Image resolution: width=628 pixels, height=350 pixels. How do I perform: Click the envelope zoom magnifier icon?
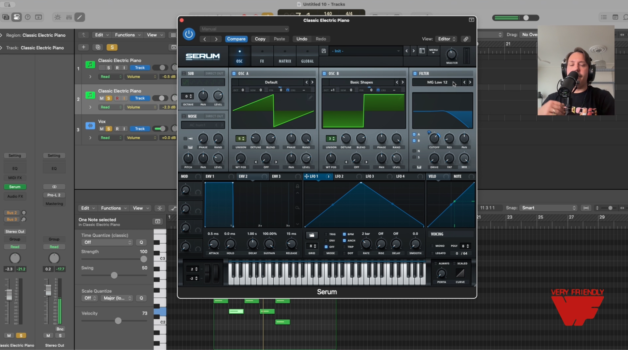pos(297,208)
